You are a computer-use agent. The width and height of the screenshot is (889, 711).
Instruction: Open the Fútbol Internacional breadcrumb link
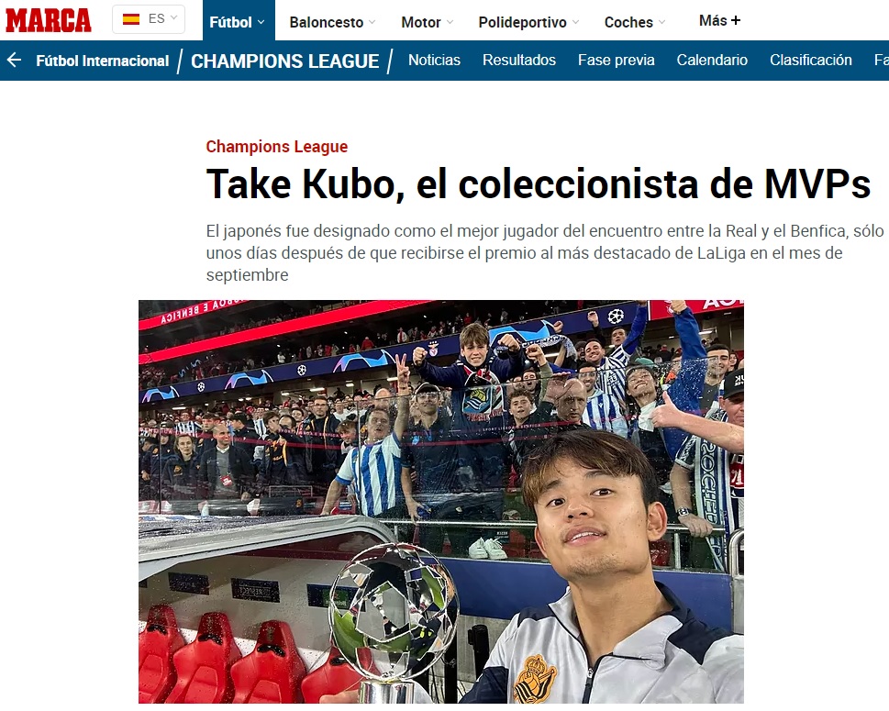click(103, 61)
